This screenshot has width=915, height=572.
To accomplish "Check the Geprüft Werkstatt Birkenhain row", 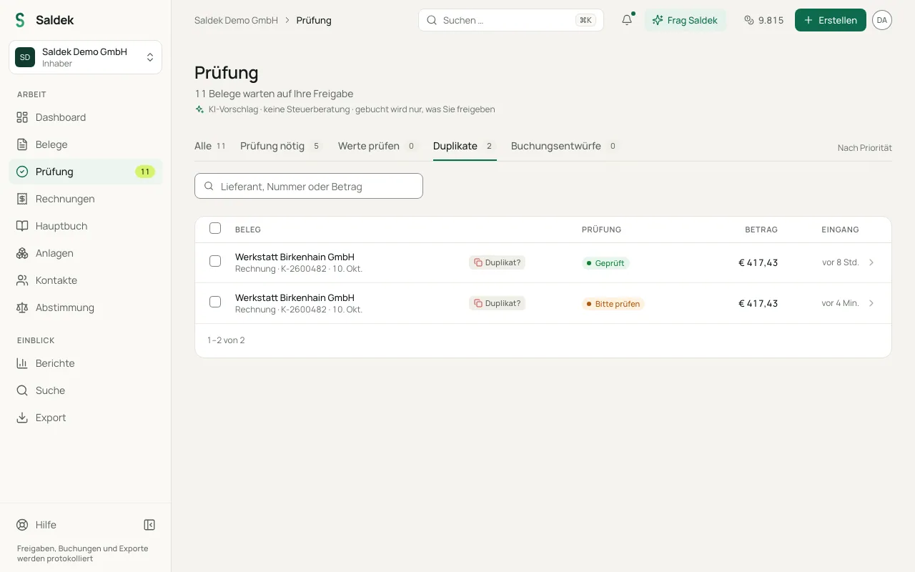I will click(x=215, y=262).
